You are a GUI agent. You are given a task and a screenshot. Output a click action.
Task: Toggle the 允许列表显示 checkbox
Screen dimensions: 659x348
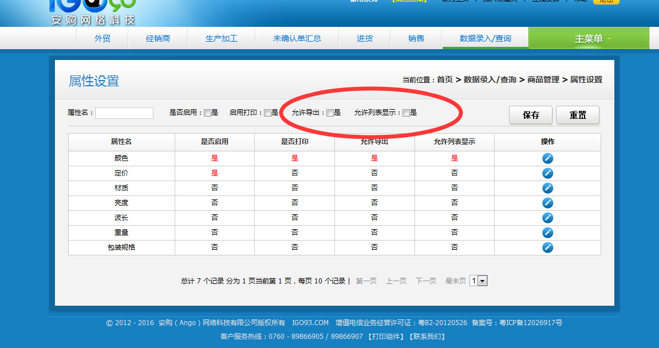[406, 113]
